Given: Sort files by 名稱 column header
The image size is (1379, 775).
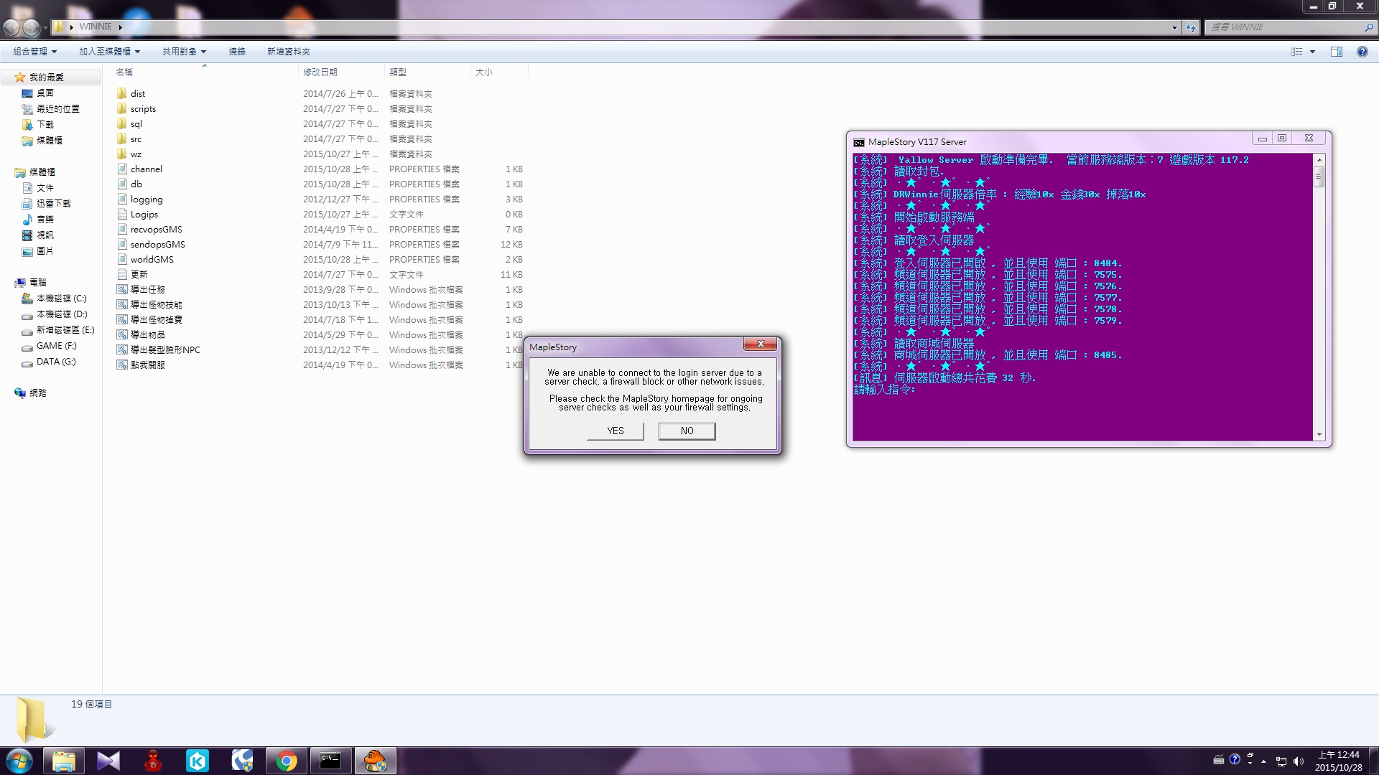Looking at the screenshot, I should pos(124,72).
